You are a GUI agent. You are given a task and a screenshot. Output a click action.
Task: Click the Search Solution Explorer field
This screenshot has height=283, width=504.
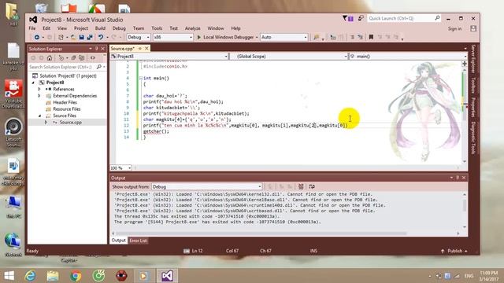click(x=61, y=67)
